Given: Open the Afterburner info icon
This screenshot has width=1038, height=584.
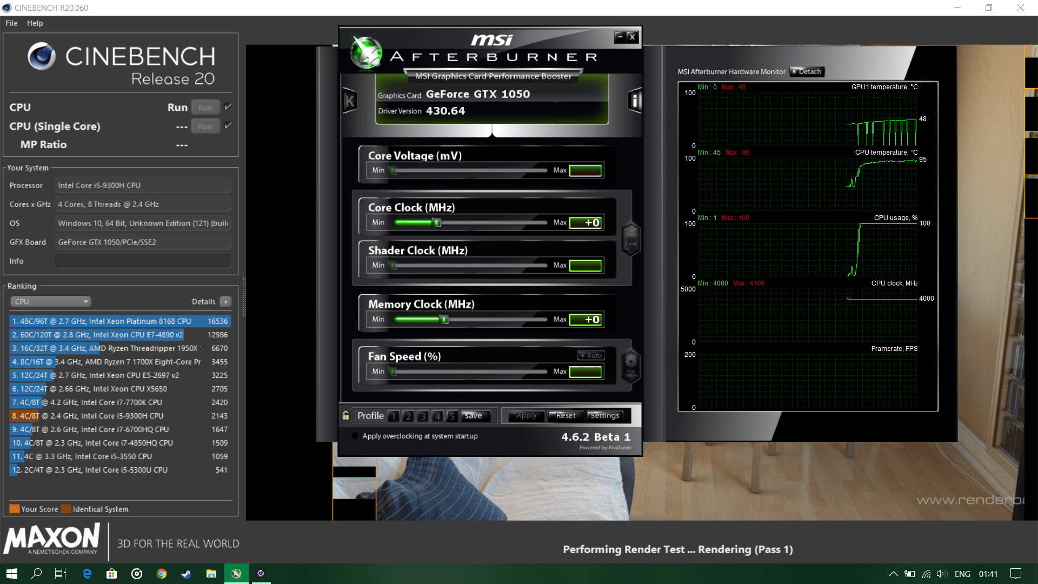Looking at the screenshot, I should (x=635, y=101).
